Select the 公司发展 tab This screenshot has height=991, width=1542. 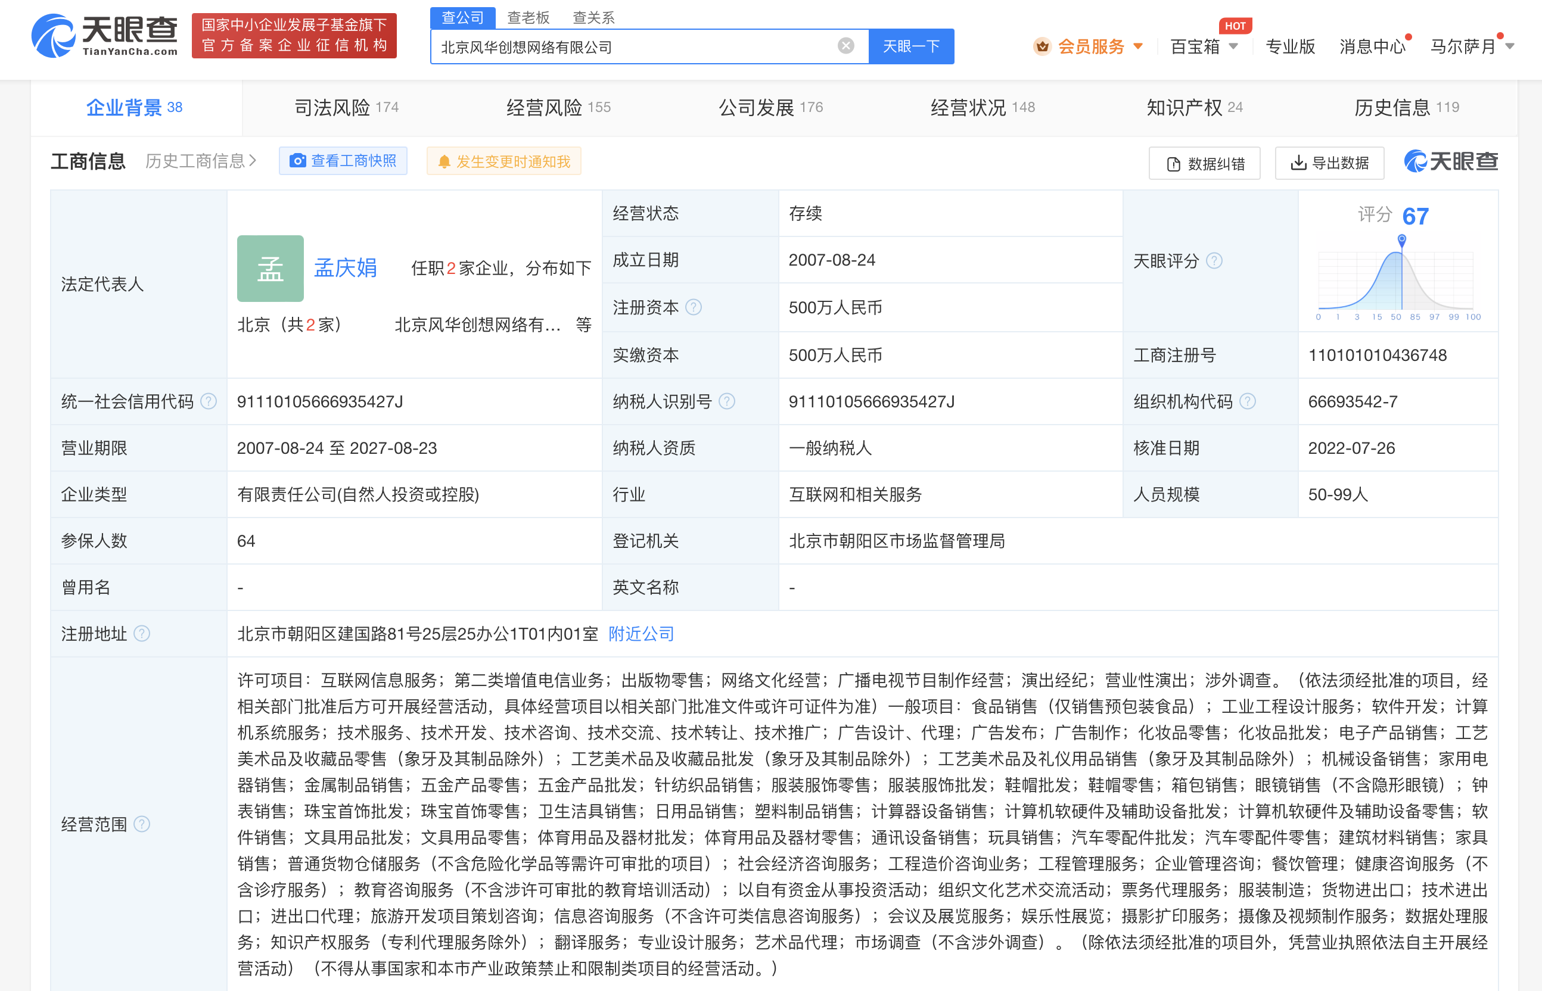(x=770, y=107)
